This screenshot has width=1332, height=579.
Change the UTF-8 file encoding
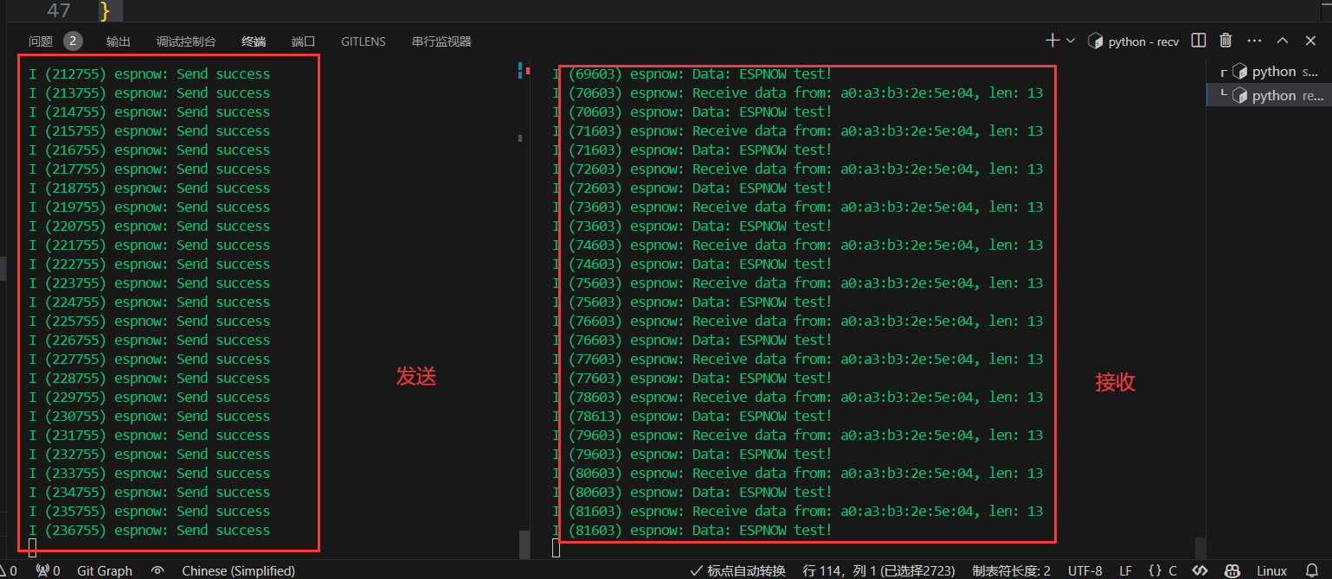1084,570
